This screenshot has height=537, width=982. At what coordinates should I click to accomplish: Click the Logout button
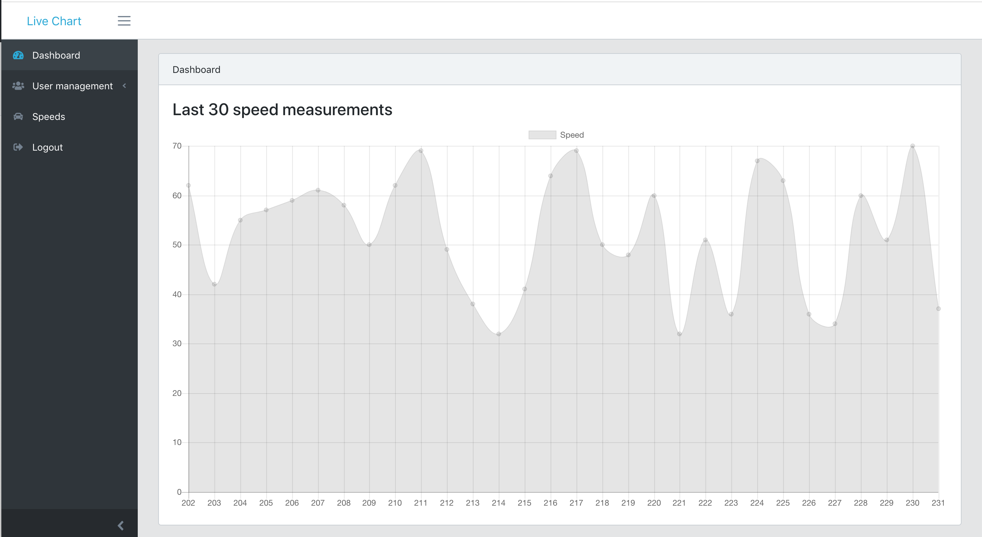tap(48, 148)
